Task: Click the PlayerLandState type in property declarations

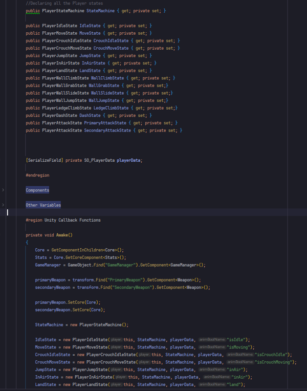Action: (x=59, y=71)
